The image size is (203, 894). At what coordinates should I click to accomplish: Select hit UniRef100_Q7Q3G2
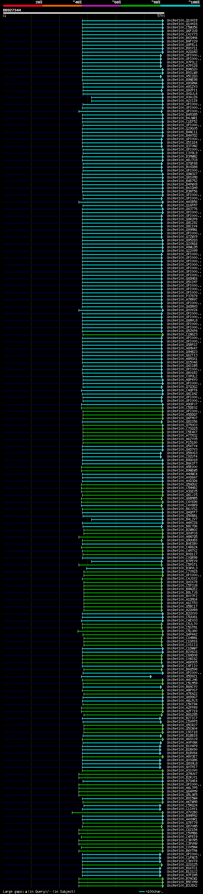pyautogui.click(x=182, y=387)
